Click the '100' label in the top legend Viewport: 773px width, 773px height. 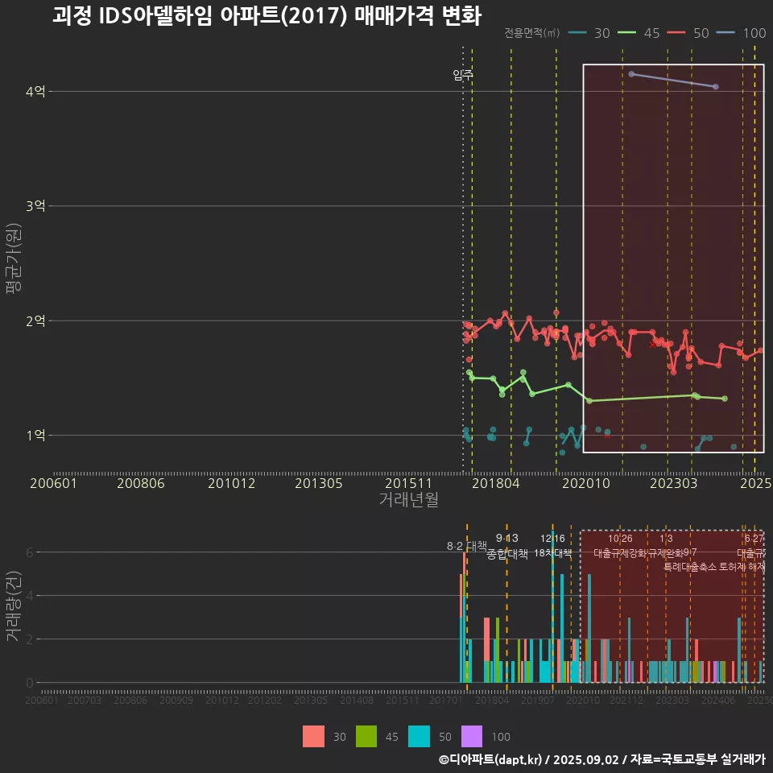coord(754,33)
